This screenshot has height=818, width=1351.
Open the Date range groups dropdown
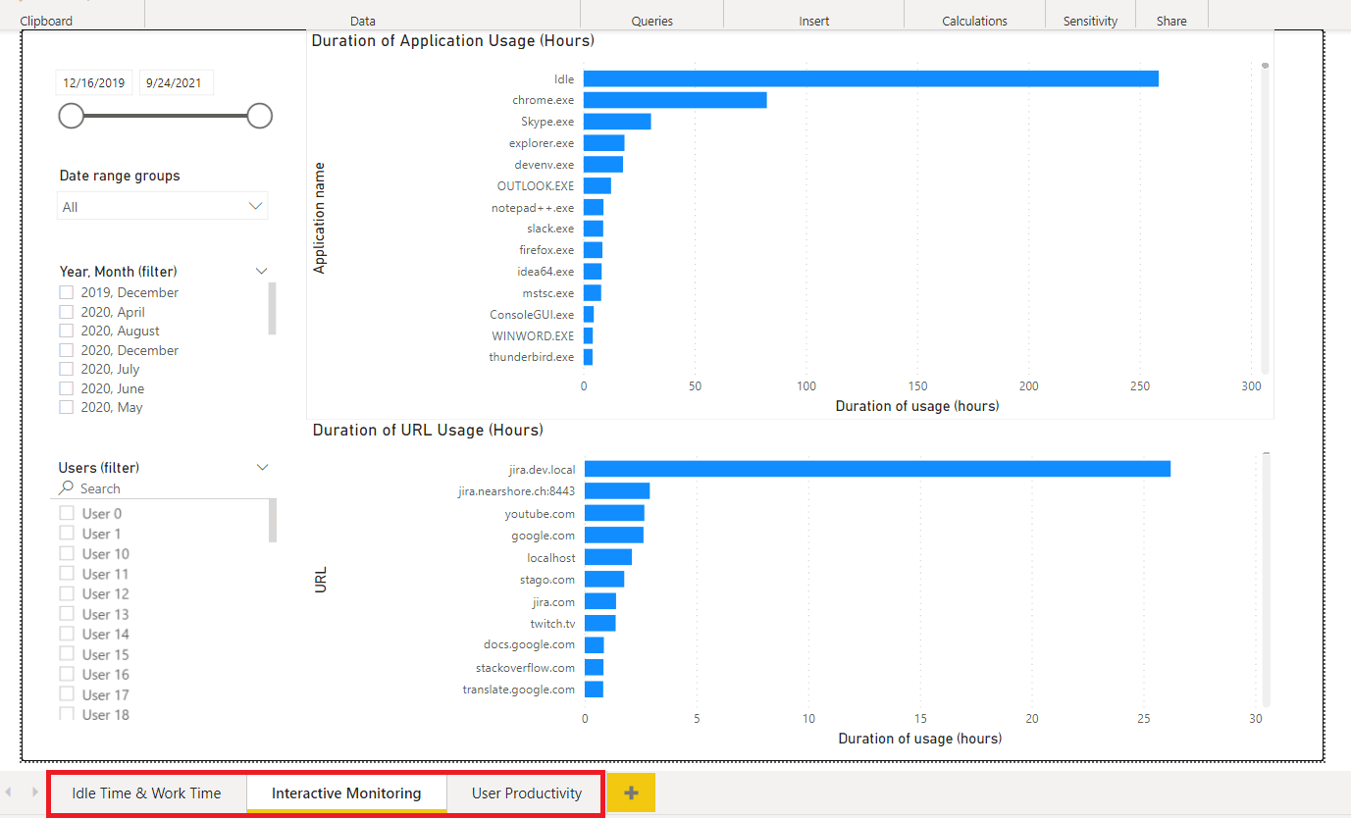162,207
